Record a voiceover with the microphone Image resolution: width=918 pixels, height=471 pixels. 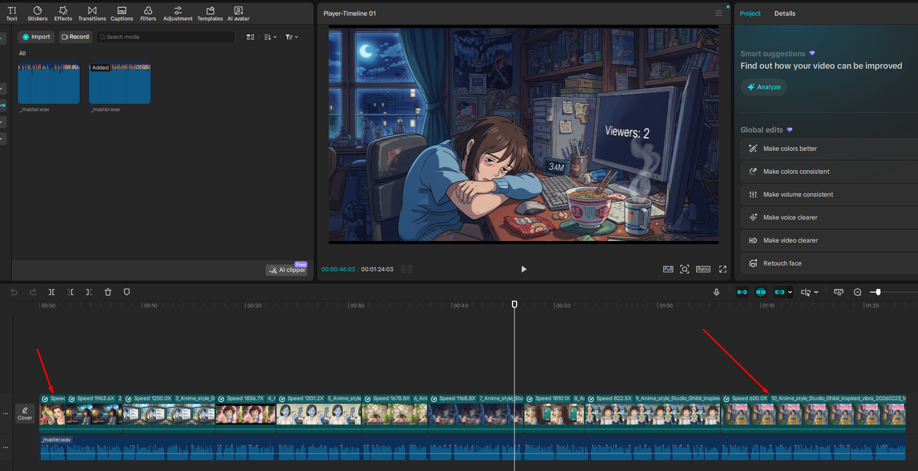point(717,292)
